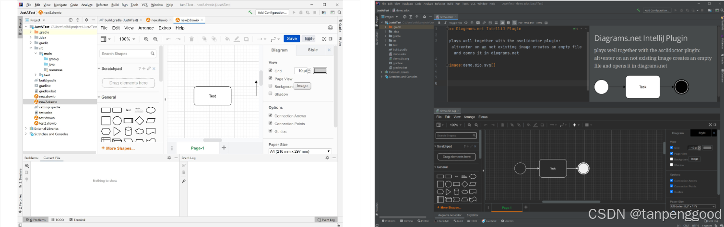Open Refactor menu in light IntelliJ window
Screen dimensions: 724x227
click(102, 5)
